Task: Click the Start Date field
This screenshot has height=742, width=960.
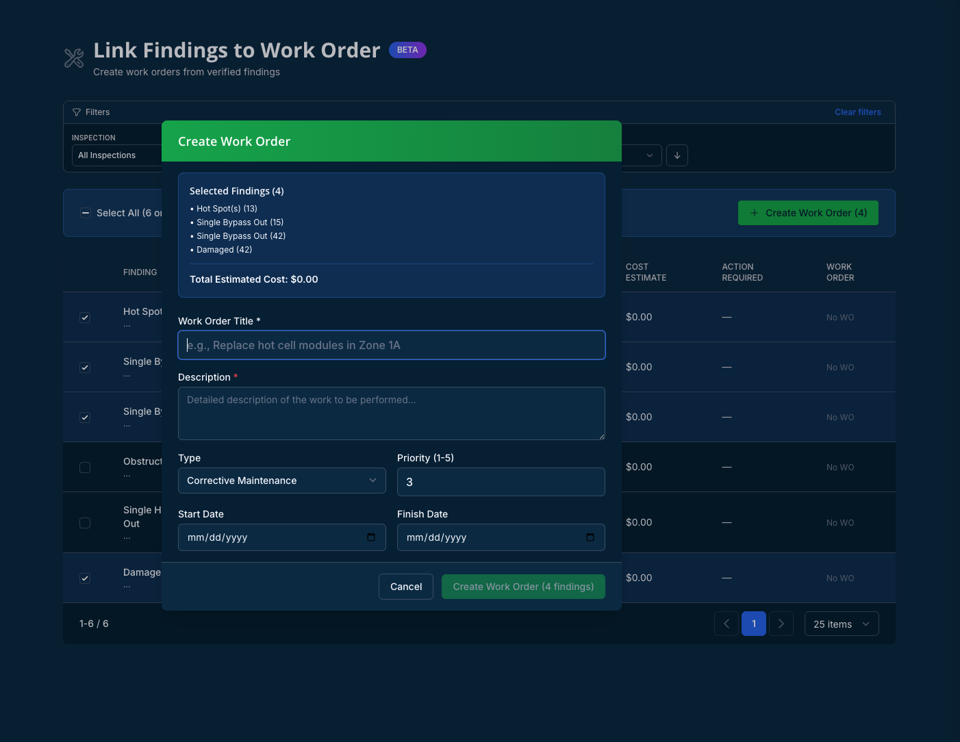Action: 282,537
